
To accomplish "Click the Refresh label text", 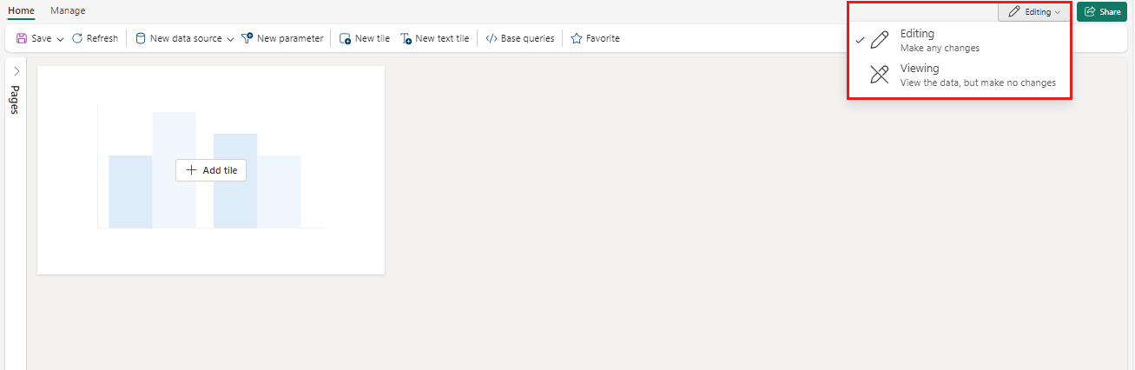I will (102, 38).
